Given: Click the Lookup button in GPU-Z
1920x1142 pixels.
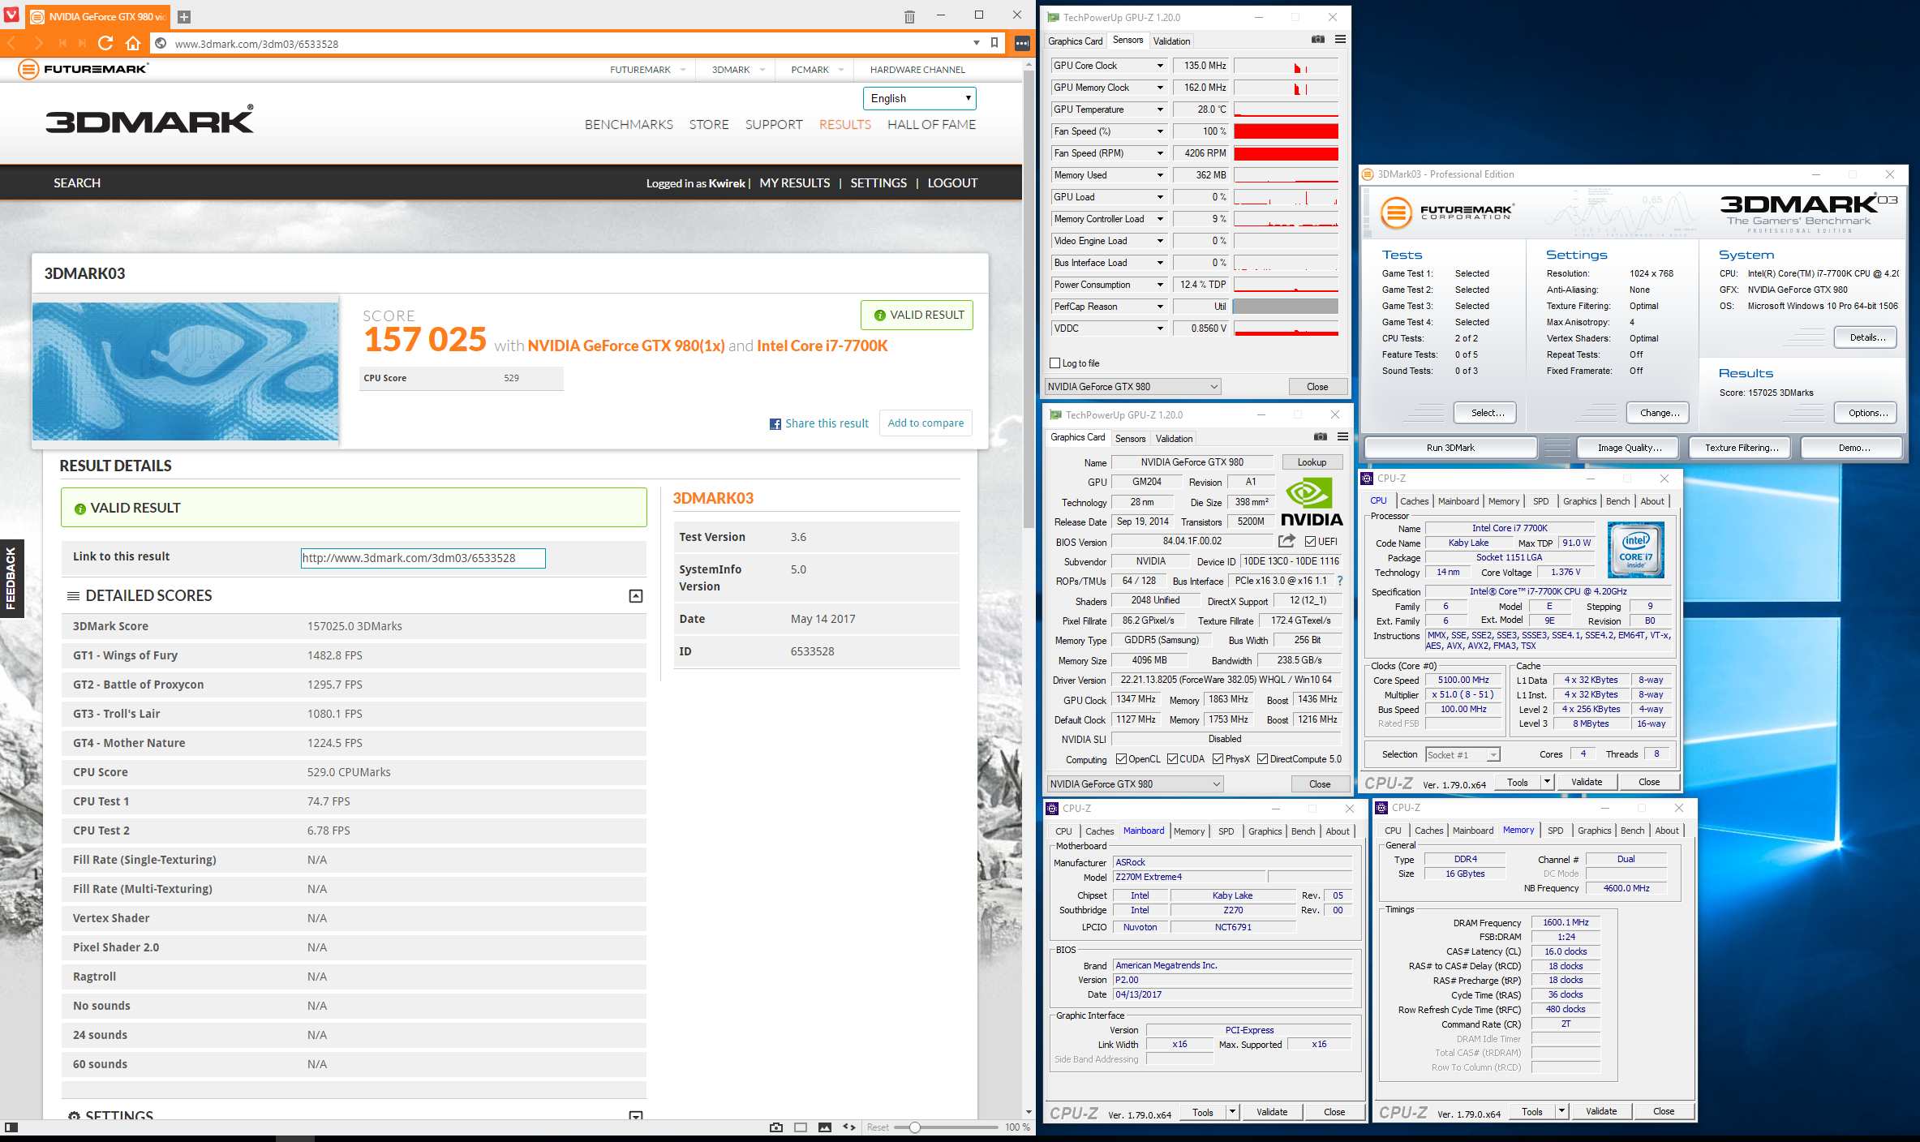Looking at the screenshot, I should pyautogui.click(x=1312, y=462).
